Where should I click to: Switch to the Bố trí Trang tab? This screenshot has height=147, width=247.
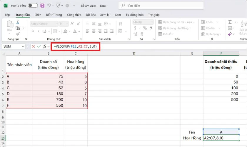[x=54, y=15]
